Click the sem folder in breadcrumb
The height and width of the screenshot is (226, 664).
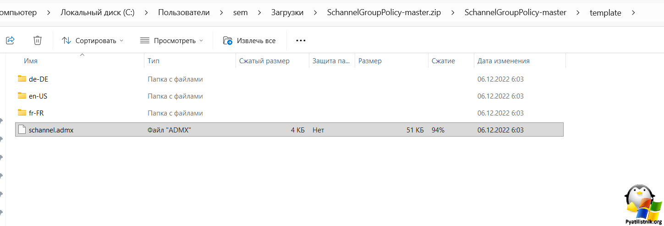240,12
